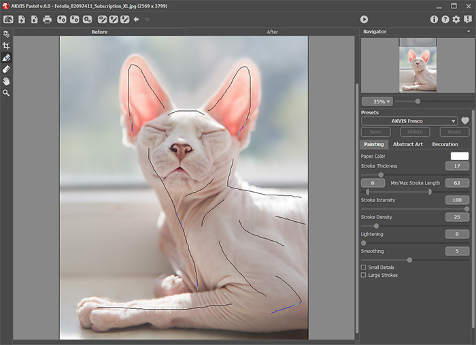Viewport: 476px width, 345px height.
Task: Run image processing with the play button
Action: (x=364, y=20)
